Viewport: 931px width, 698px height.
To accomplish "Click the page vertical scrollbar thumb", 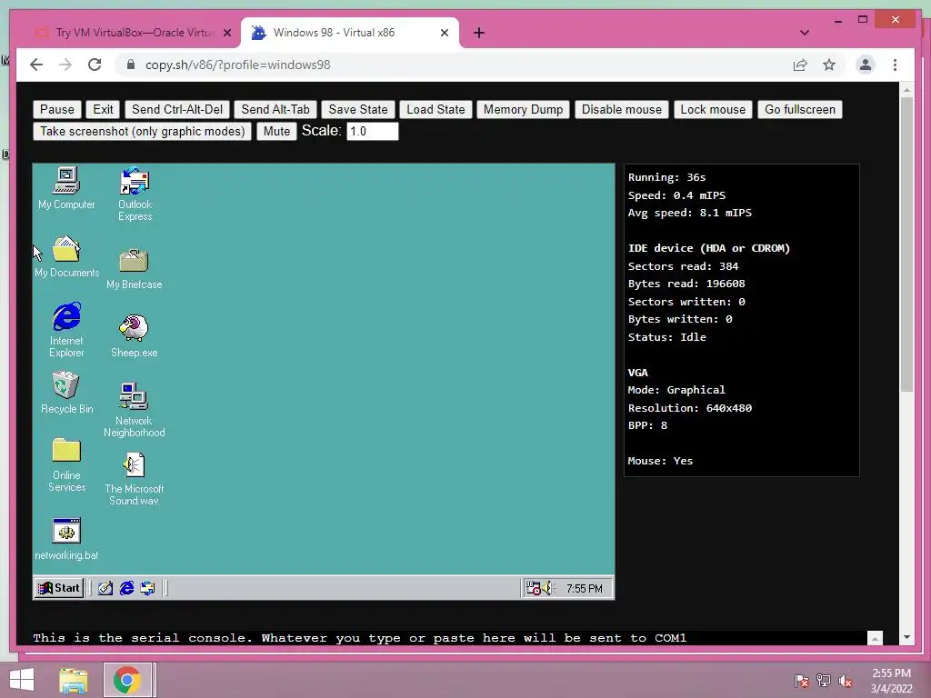I will coord(906,244).
